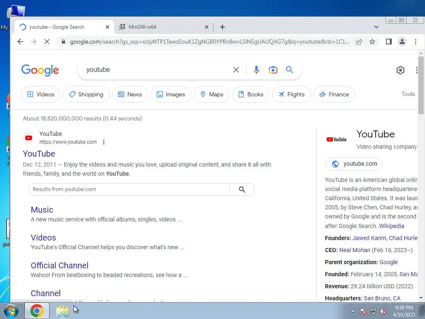Close the youtube Google Search tab
The width and height of the screenshot is (425, 319).
[x=107, y=27]
